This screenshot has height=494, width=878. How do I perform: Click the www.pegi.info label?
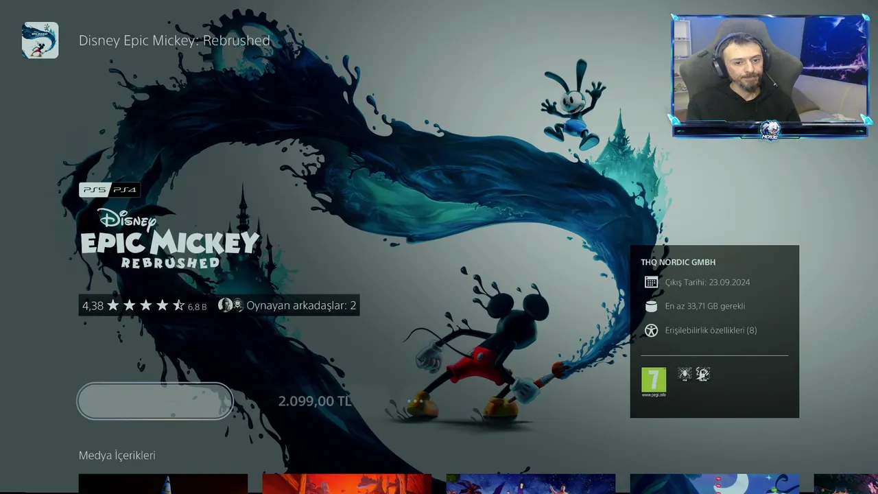click(654, 395)
